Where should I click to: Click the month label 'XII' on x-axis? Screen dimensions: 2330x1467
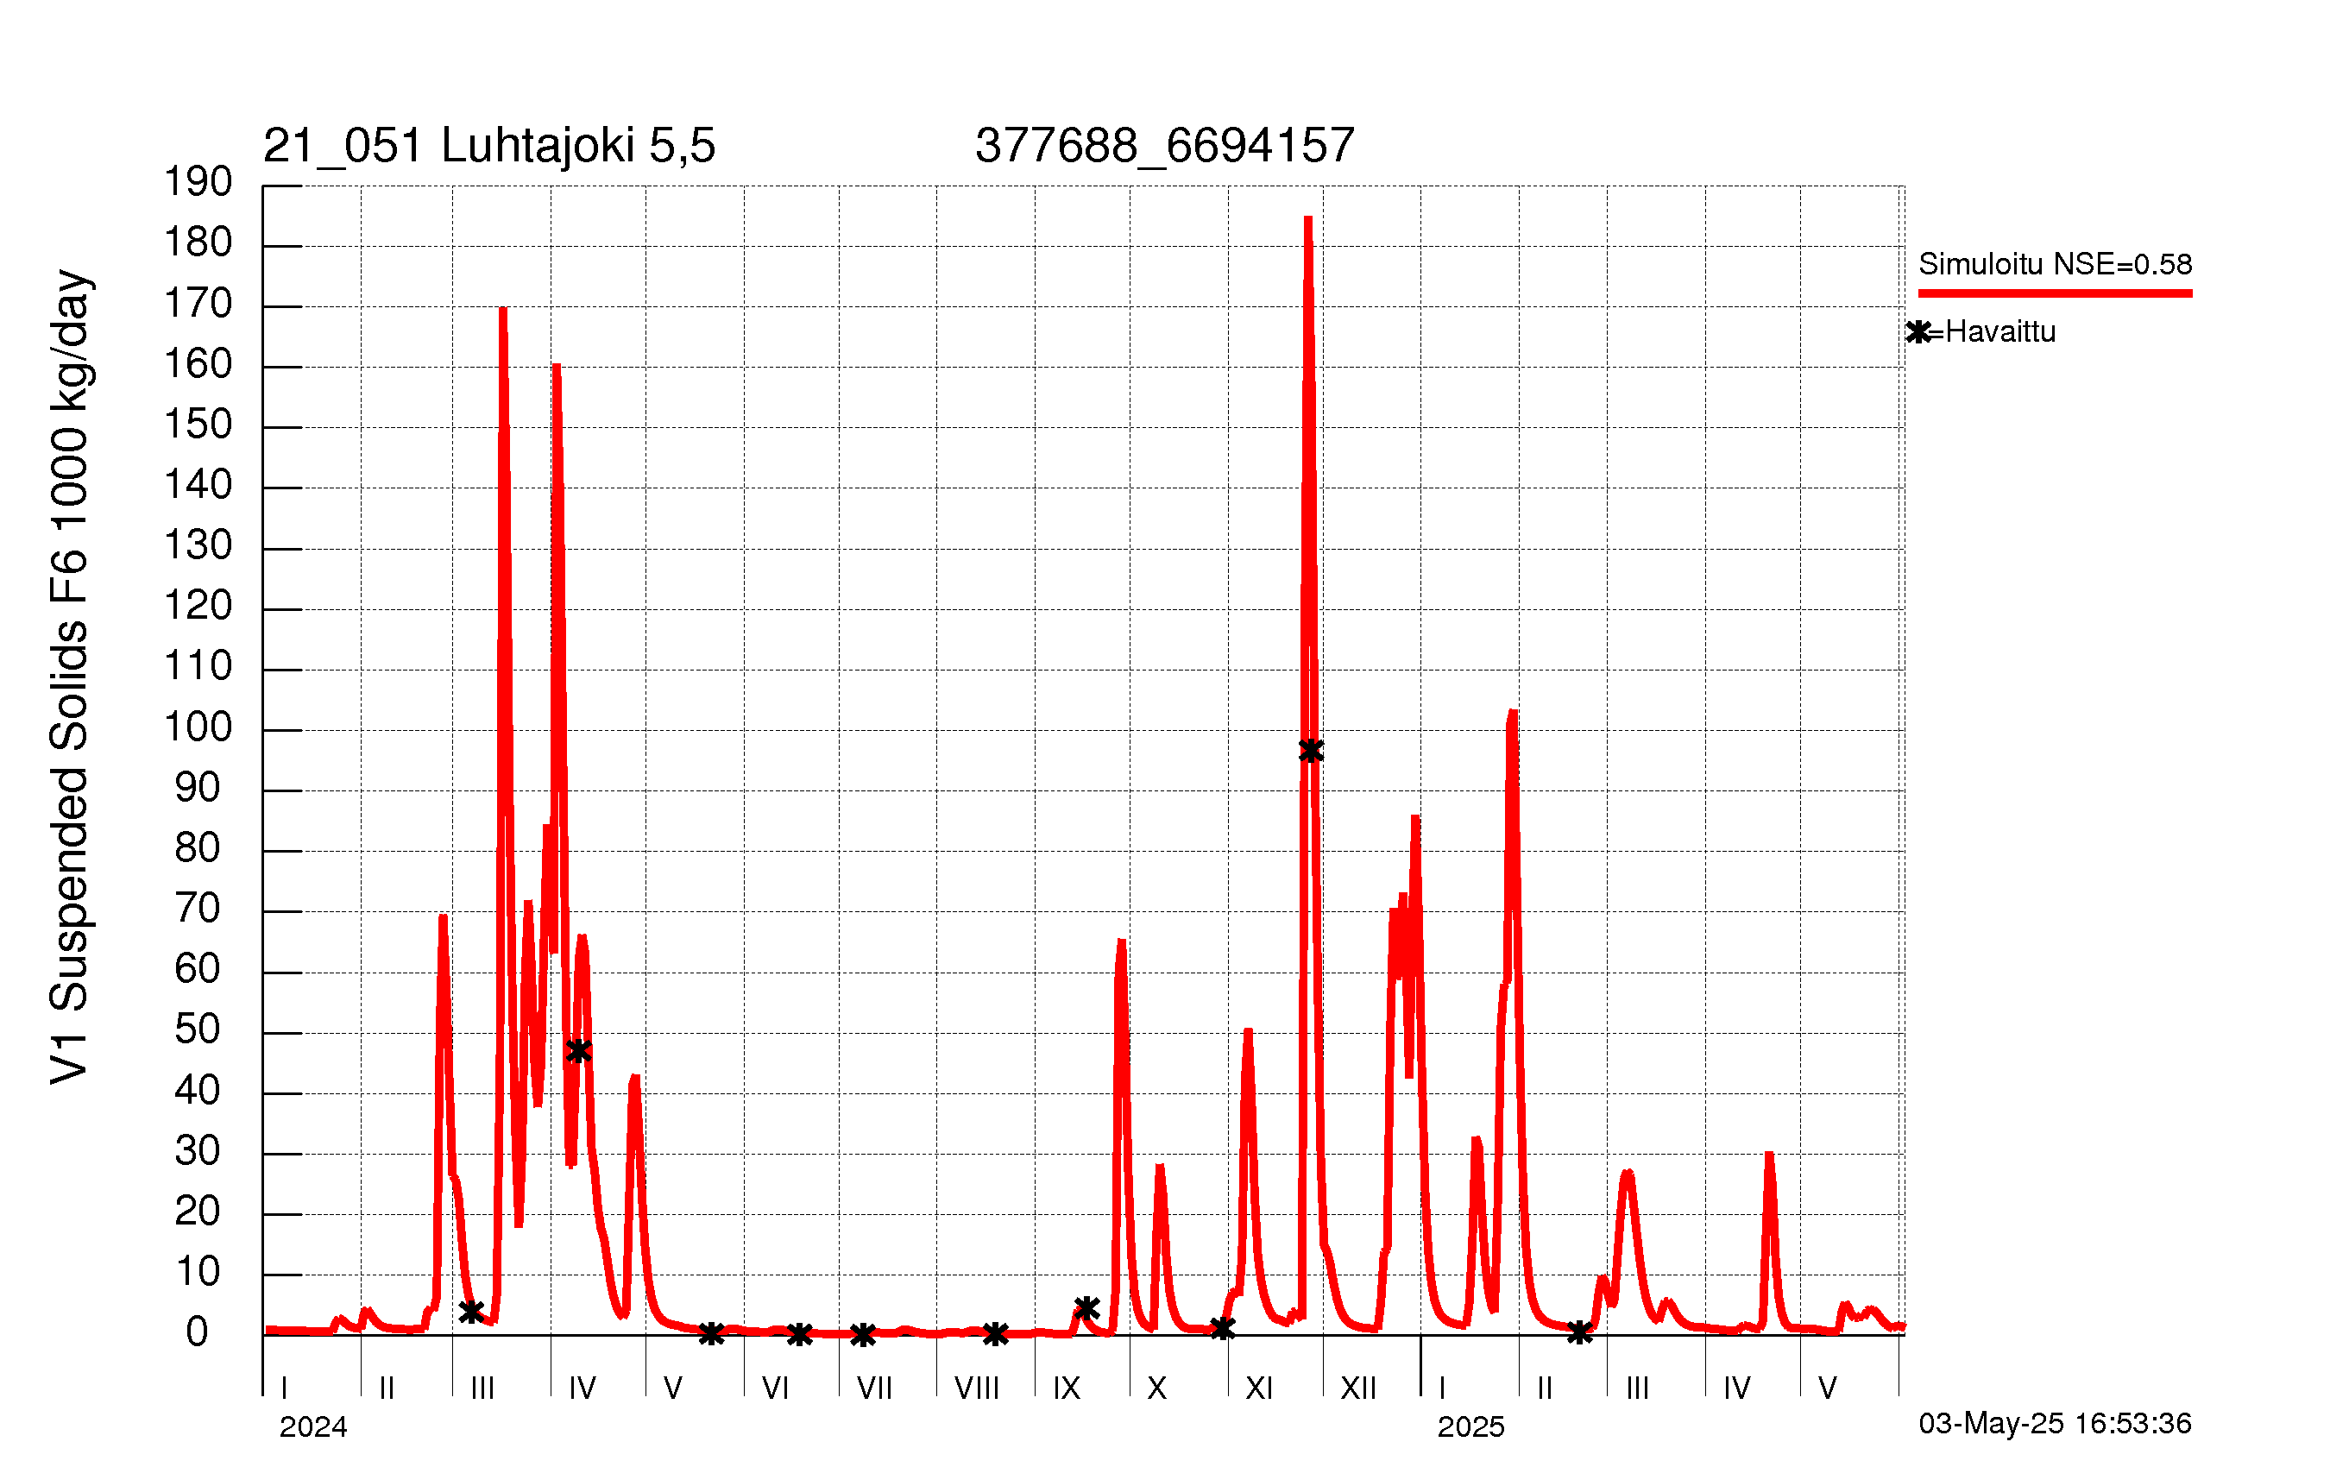click(x=1358, y=1388)
